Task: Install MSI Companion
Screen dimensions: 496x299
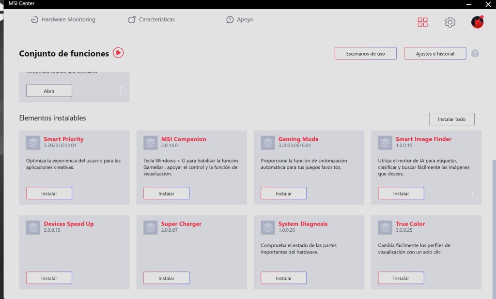Action: tap(167, 193)
